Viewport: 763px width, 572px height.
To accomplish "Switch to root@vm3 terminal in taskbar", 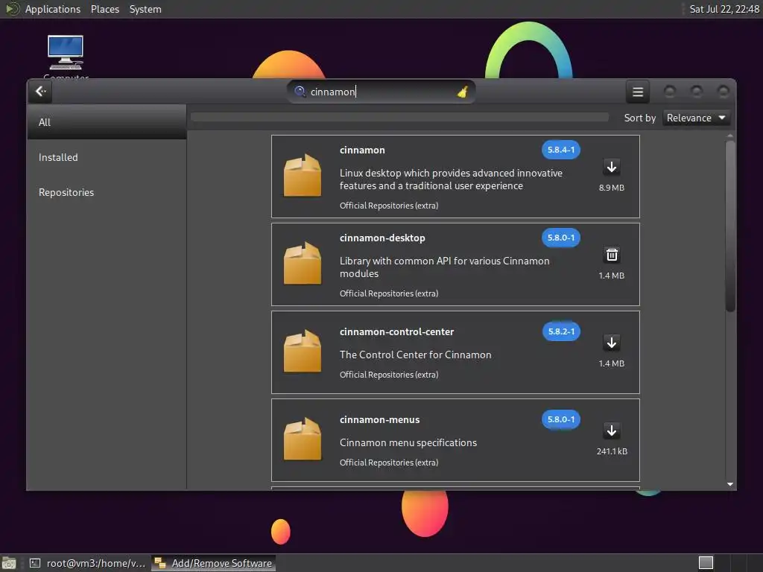I will coord(88,563).
